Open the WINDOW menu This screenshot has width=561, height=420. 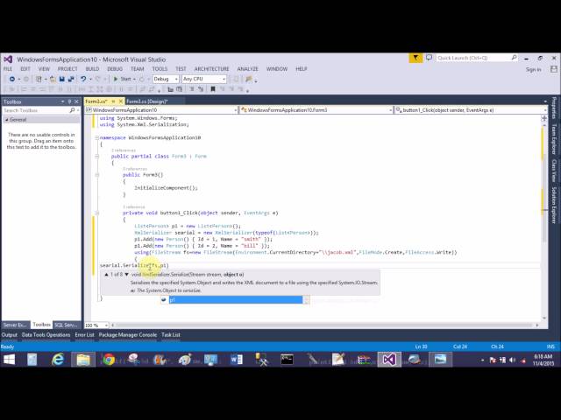(x=277, y=69)
